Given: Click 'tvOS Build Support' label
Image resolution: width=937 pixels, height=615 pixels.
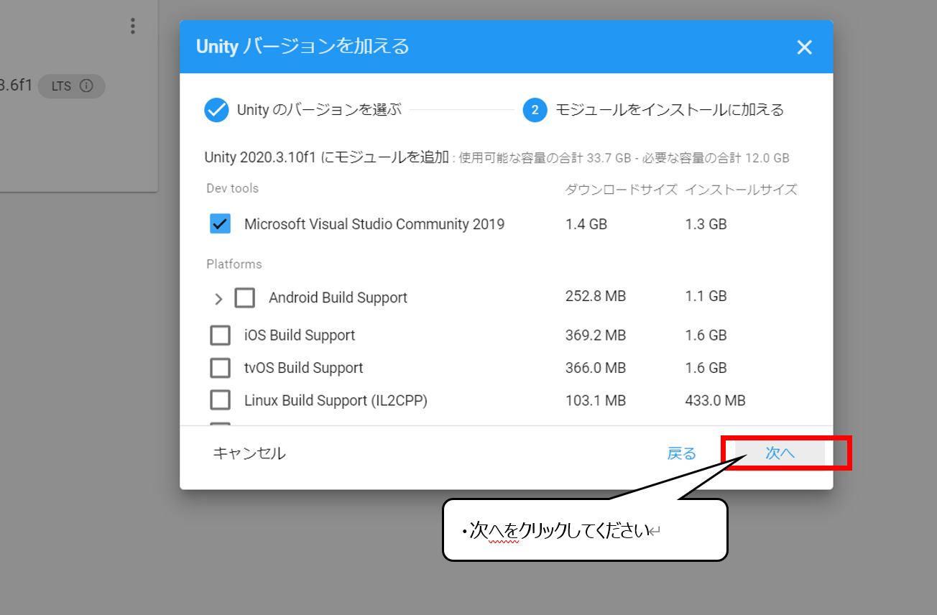Looking at the screenshot, I should coord(303,368).
